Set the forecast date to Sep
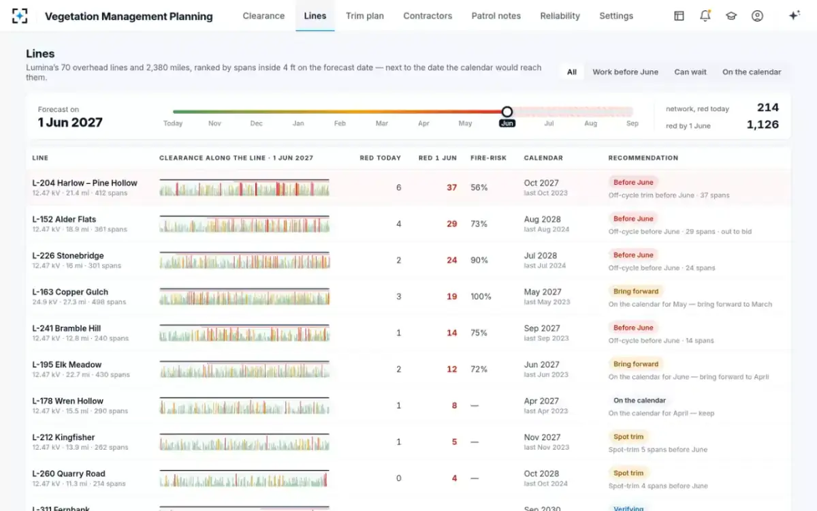 [632, 123]
